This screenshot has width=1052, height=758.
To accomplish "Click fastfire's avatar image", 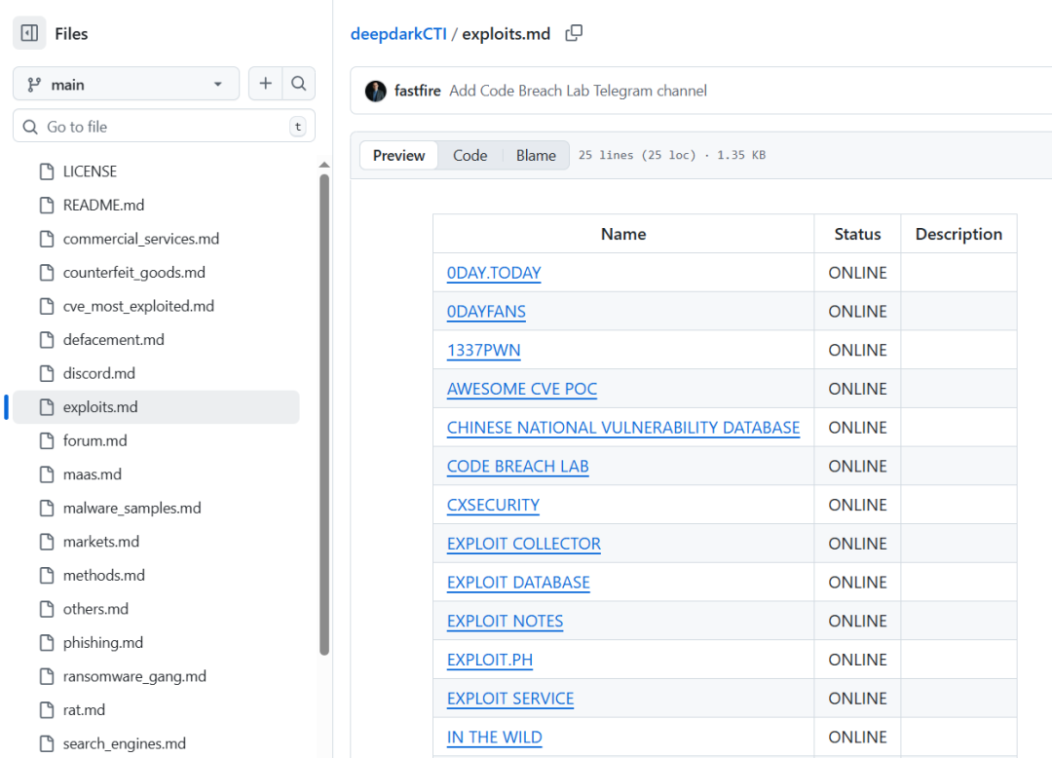I will click(376, 91).
